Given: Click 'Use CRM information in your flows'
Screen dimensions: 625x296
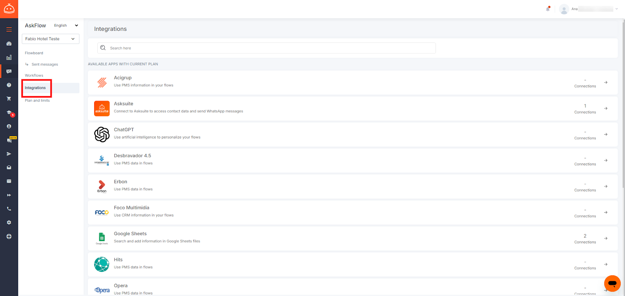Looking at the screenshot, I should click(x=144, y=215).
